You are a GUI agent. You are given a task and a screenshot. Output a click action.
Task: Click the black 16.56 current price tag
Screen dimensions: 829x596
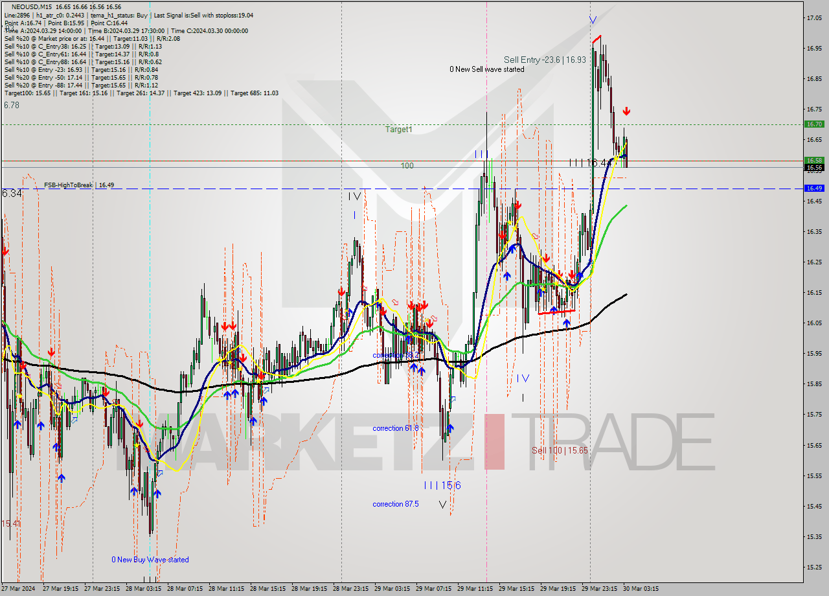pos(813,167)
